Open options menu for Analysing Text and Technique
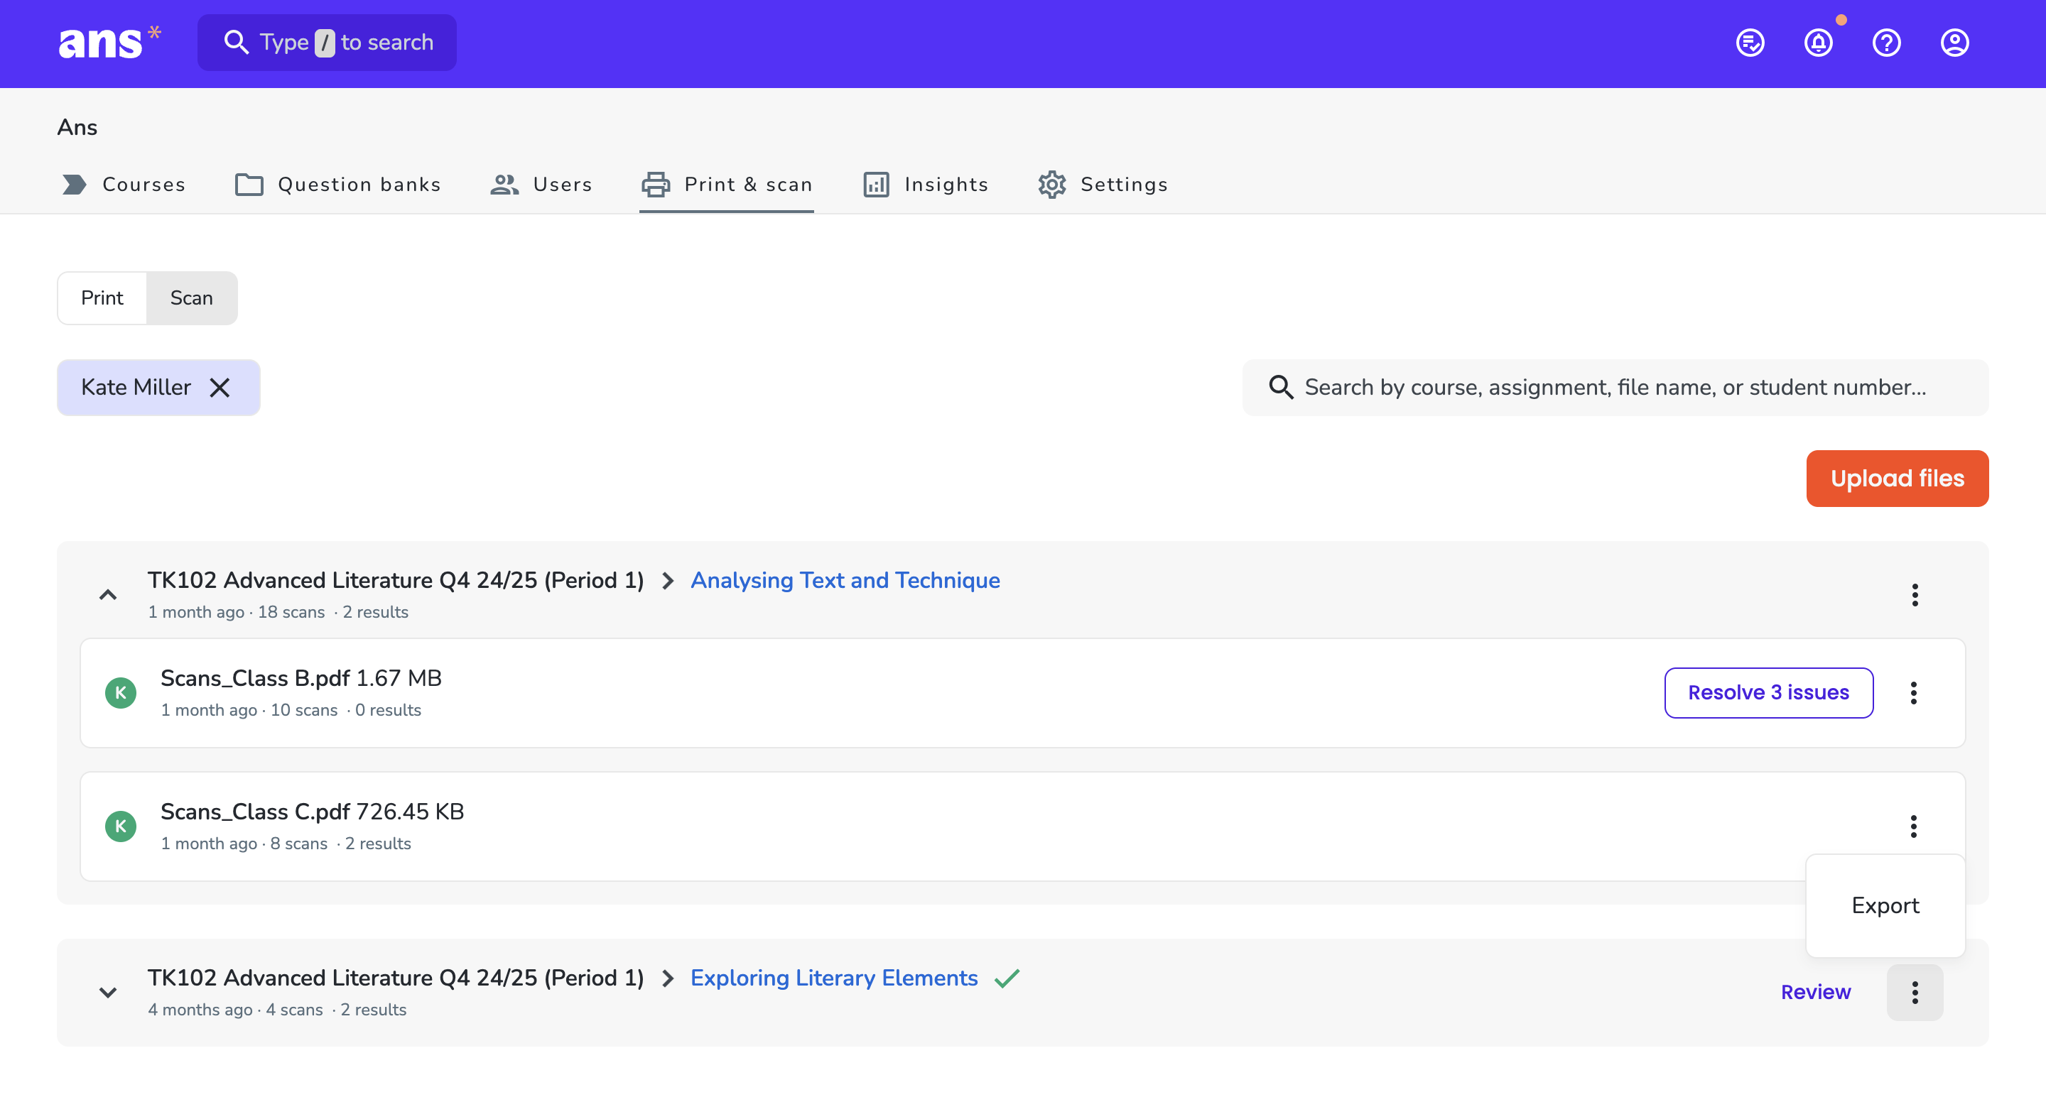The image size is (2046, 1102). 1915,594
